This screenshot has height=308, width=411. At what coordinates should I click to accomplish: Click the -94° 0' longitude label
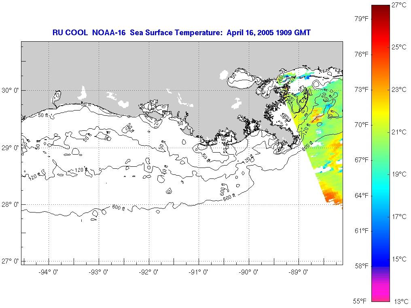coord(48,272)
